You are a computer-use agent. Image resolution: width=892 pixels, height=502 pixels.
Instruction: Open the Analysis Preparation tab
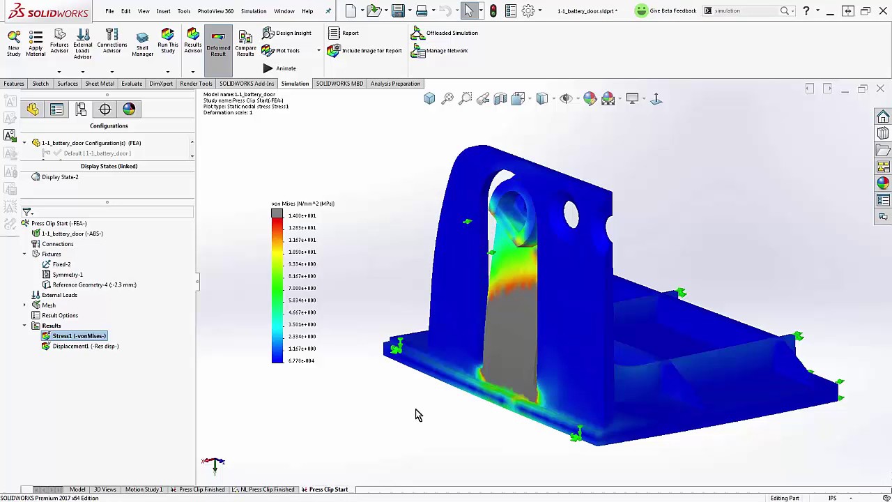395,84
